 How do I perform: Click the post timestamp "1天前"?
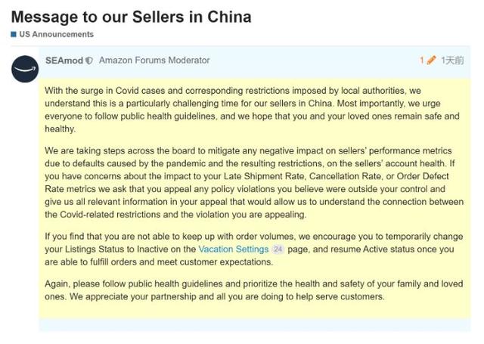tap(452, 60)
